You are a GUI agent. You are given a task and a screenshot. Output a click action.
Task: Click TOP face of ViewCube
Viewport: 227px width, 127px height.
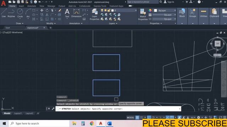(x=217, y=44)
